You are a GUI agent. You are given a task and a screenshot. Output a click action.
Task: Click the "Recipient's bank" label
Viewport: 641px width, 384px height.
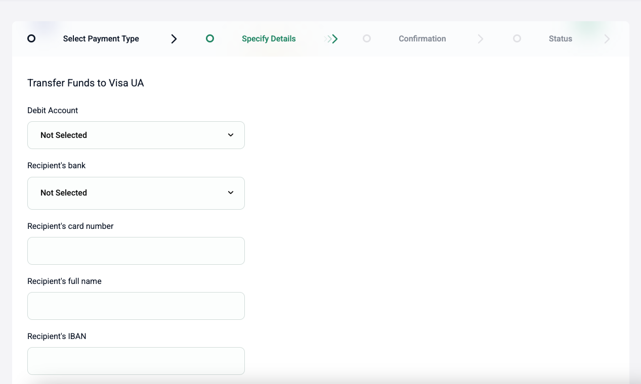click(x=57, y=165)
